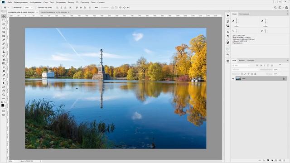Viewport: 290px width, 163px height.
Task: Click the layer thumbnail in Layers panel
Action: click(x=238, y=78)
